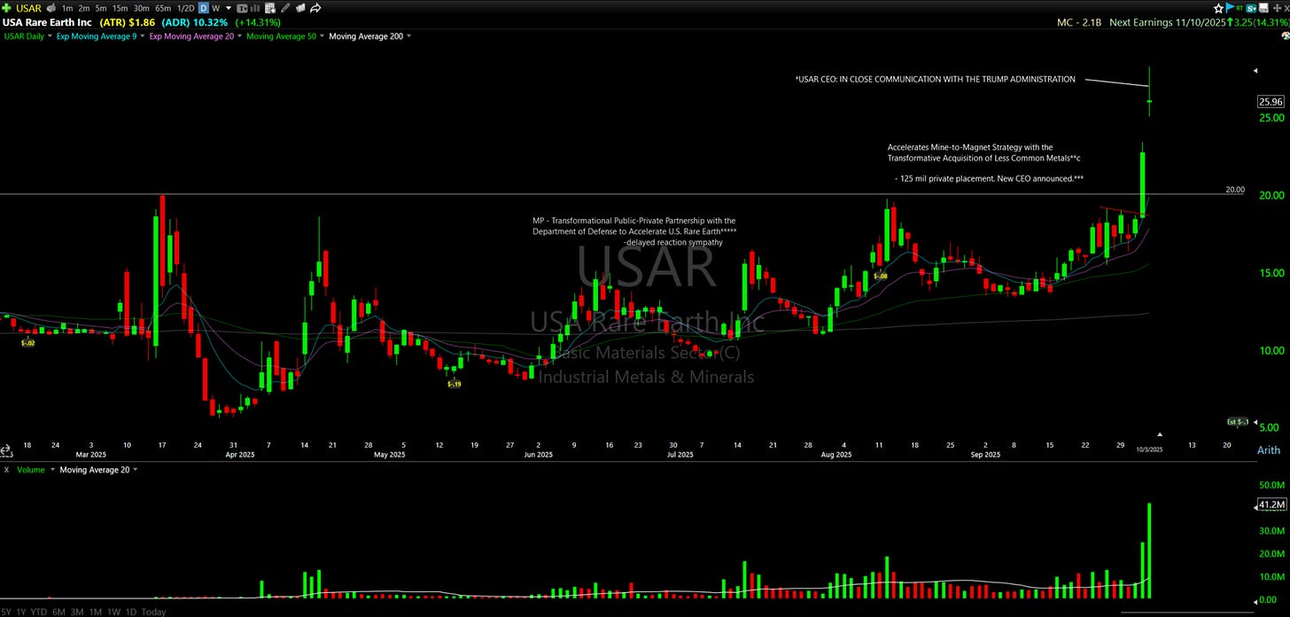Select the 1/2D timeframe

click(x=185, y=8)
